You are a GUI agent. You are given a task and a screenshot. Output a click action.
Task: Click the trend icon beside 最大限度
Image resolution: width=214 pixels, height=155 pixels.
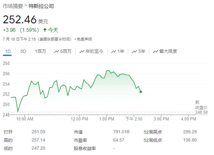point(155,52)
